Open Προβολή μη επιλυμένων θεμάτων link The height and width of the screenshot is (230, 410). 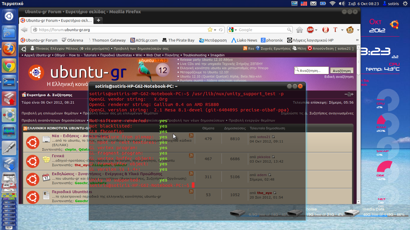(50, 114)
